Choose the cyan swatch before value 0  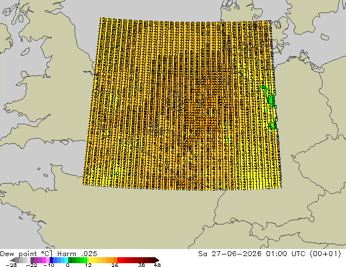click(x=66, y=260)
